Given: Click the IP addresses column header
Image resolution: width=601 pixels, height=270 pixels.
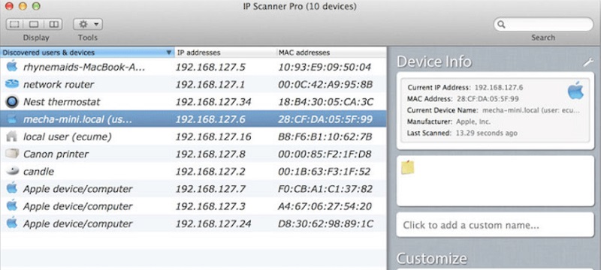Looking at the screenshot, I should pos(225,52).
